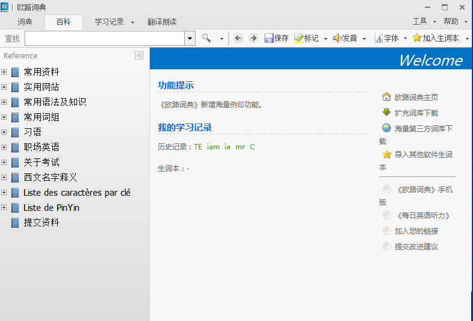Click the 欧路词典 app logo icon
473x321 pixels.
(x=5, y=7)
